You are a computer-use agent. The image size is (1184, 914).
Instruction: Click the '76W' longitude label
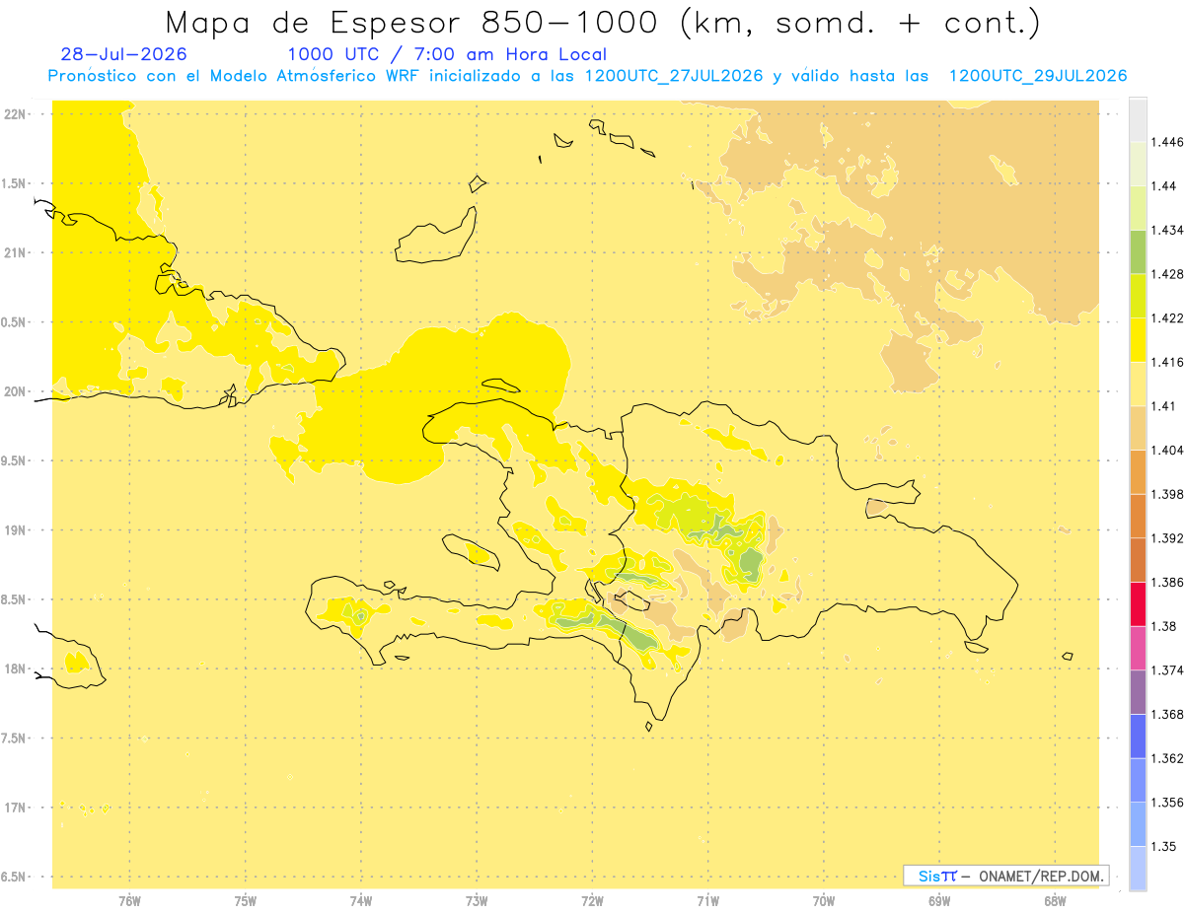pos(129,901)
